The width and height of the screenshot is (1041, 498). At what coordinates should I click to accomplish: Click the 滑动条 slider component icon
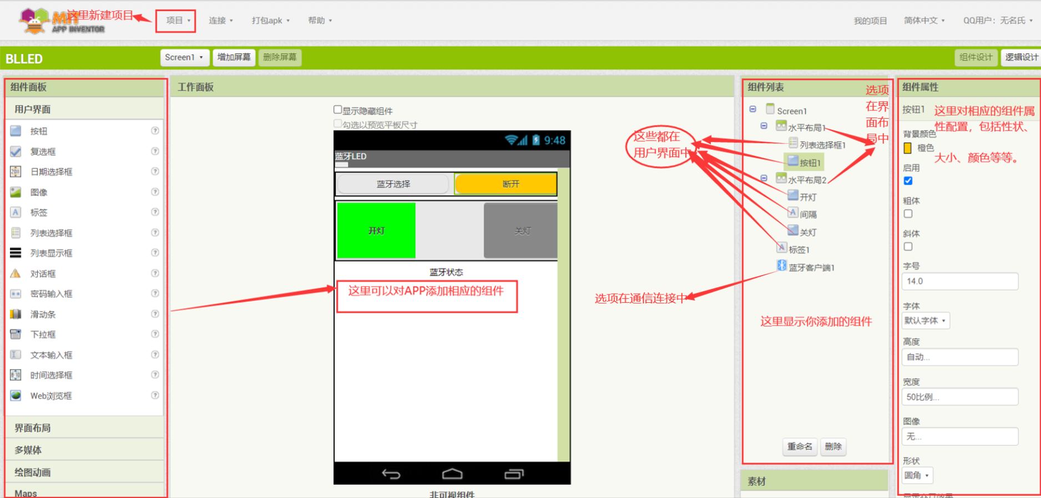tap(16, 314)
